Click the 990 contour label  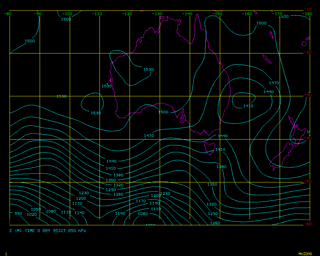click(x=18, y=213)
